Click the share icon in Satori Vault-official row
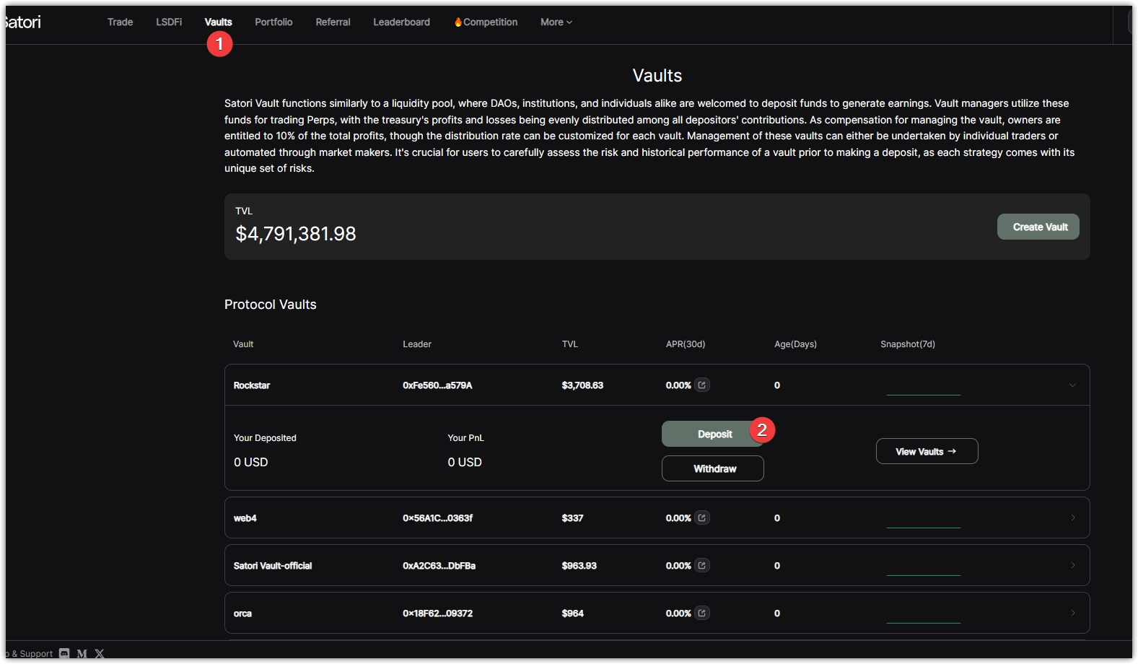This screenshot has width=1138, height=664. click(701, 565)
